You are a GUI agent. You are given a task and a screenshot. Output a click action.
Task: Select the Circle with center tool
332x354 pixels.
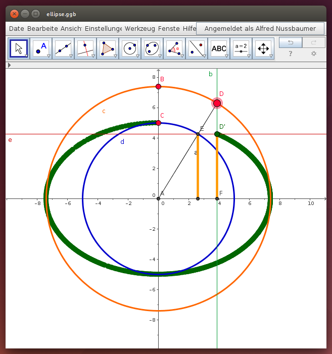coord(130,48)
